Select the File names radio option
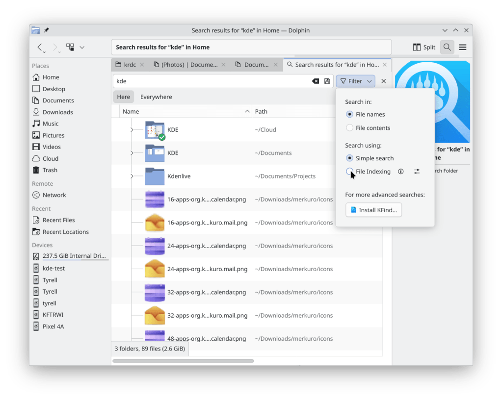This screenshot has width=502, height=400. 349,114
